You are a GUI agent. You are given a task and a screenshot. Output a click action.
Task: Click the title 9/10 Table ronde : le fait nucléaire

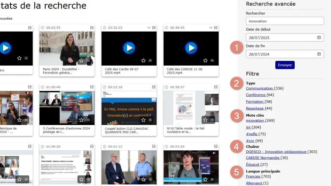pos(186,130)
